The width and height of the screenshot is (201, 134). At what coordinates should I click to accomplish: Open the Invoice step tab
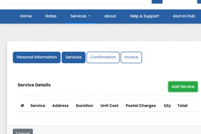[x=131, y=57]
